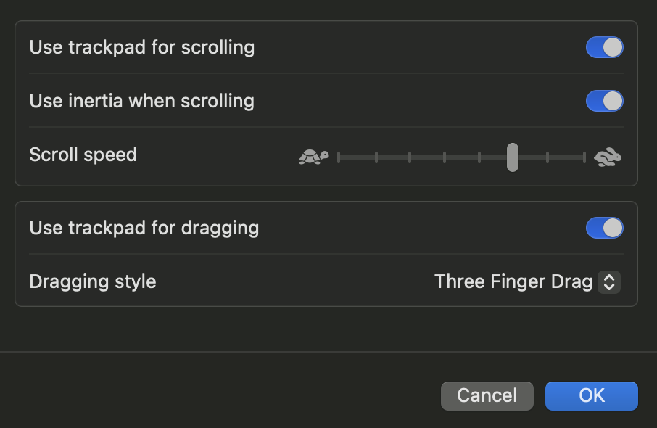
Task: Click the Use trackpad for dragging text
Action: click(144, 228)
